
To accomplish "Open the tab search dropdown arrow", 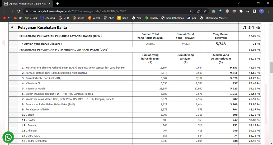I will coord(239,3).
